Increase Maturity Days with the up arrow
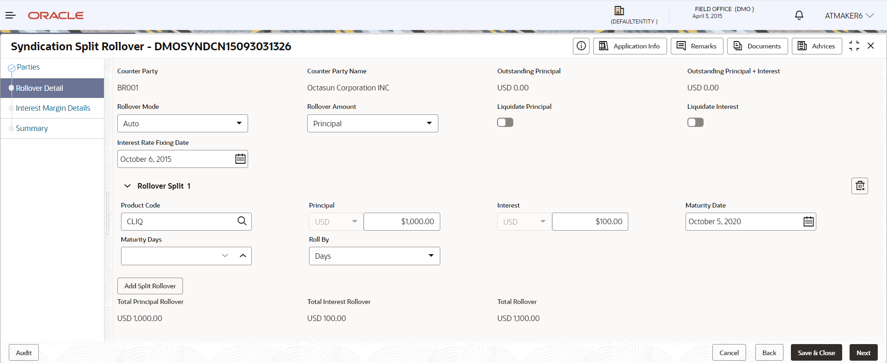Viewport: 887px width, 363px height. 243,256
